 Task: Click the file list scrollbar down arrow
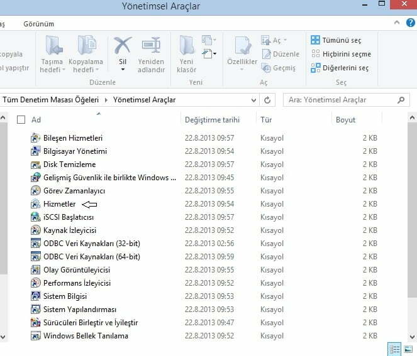pyautogui.click(x=412, y=337)
